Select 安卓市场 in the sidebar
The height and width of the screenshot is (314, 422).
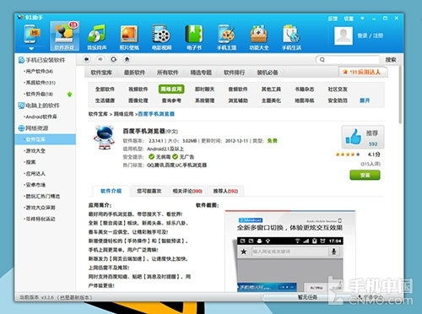[35, 185]
